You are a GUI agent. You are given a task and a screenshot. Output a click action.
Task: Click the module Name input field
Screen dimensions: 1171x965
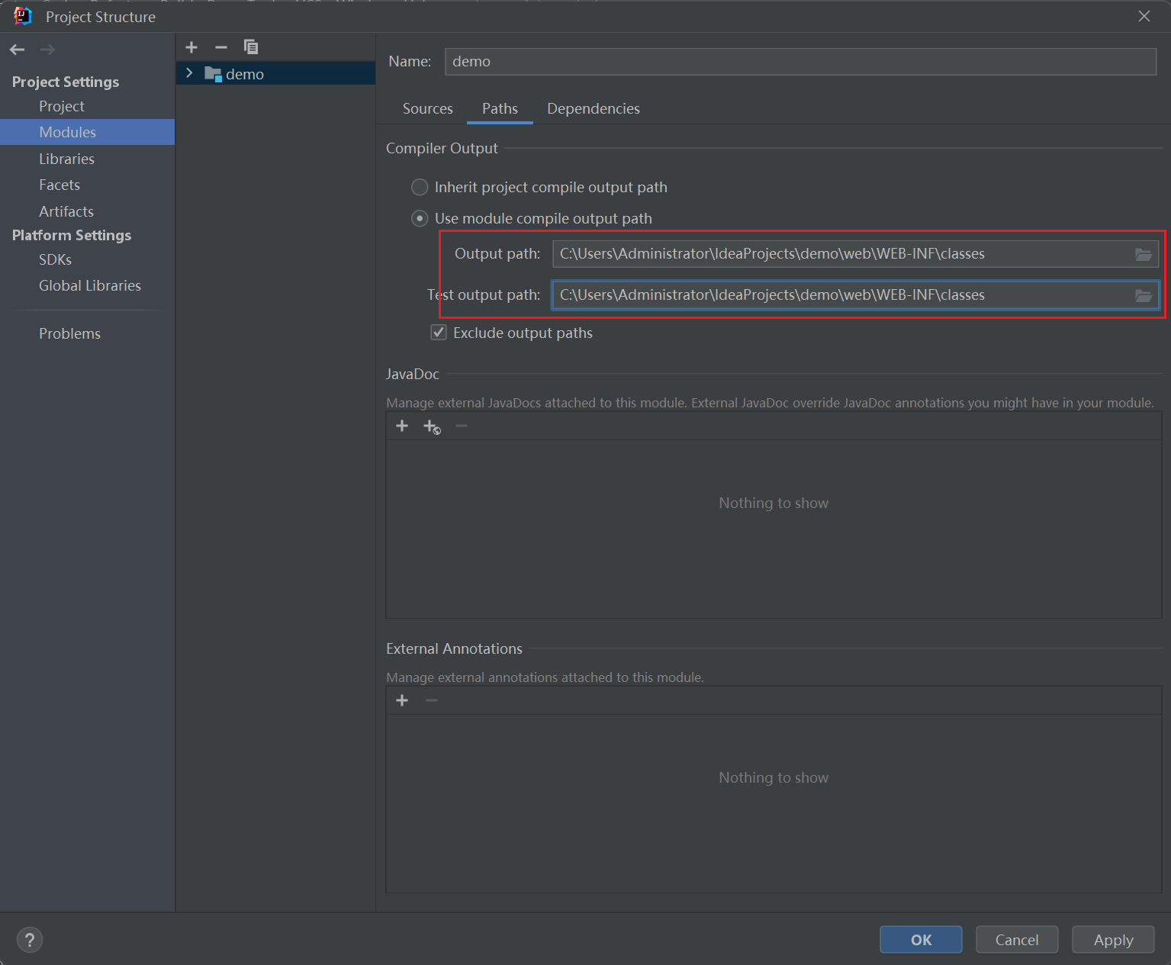coord(799,62)
